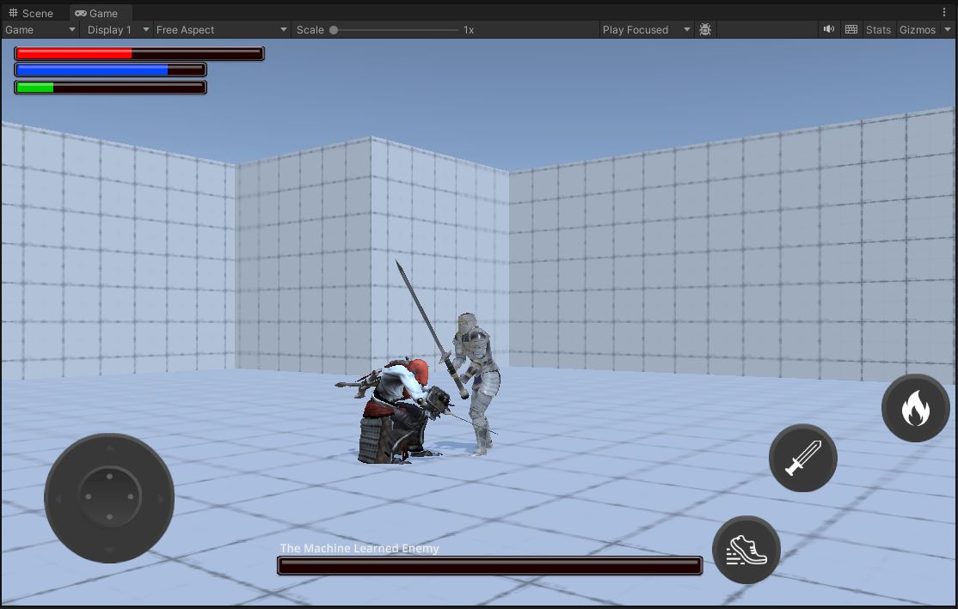Toggle the Stats overlay
This screenshot has height=609, width=958.
point(878,29)
